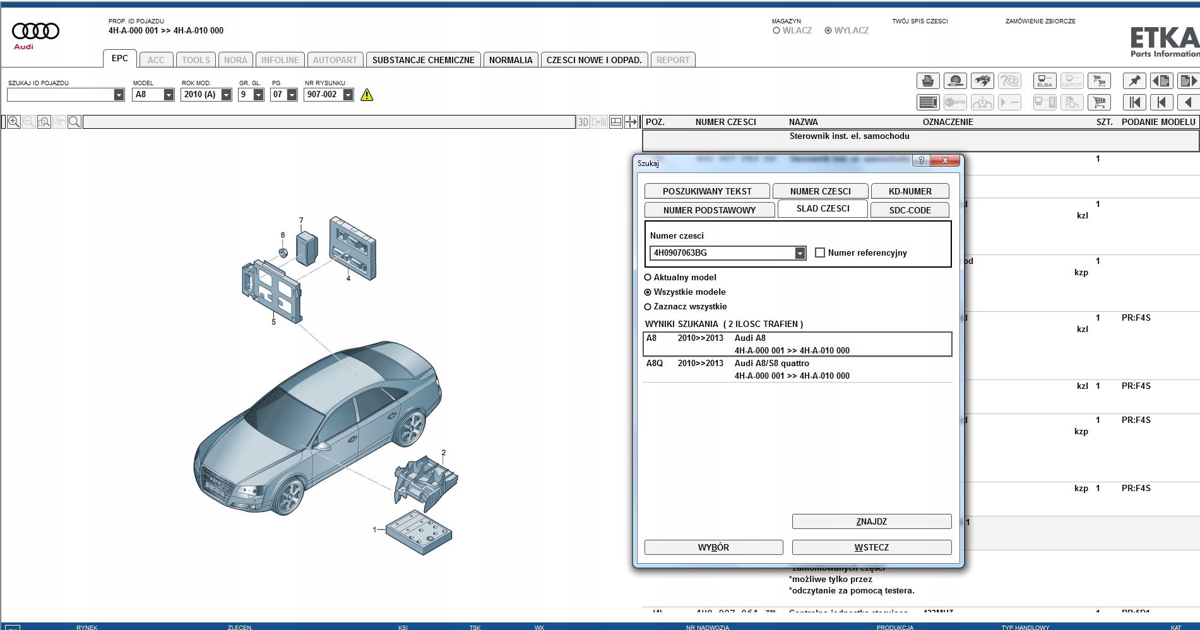Click the WYBÓR button
This screenshot has width=1200, height=630.
[713, 547]
